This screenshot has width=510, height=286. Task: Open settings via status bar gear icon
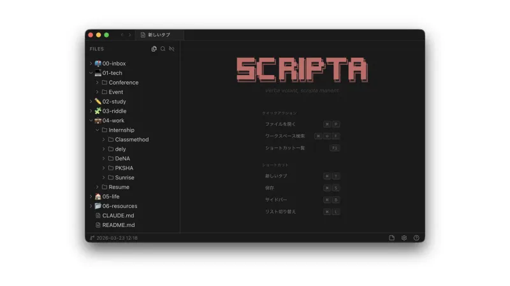click(x=404, y=238)
